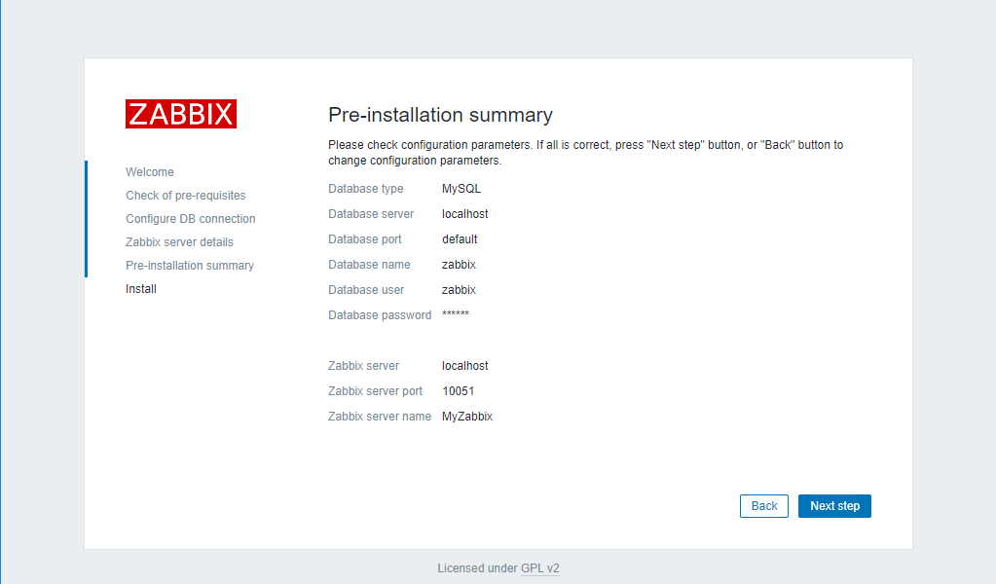The image size is (996, 584).
Task: Click the Database type label
Action: tap(366, 189)
